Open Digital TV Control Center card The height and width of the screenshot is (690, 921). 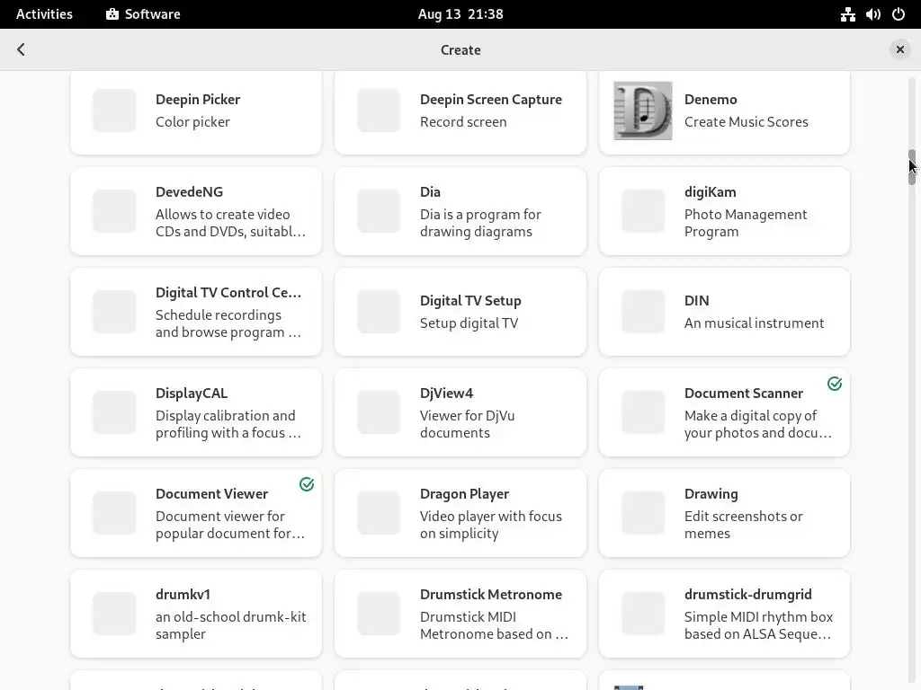[196, 312]
